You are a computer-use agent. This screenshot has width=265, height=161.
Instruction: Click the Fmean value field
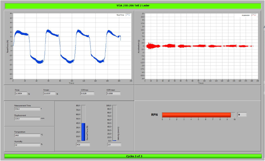pos(49,93)
